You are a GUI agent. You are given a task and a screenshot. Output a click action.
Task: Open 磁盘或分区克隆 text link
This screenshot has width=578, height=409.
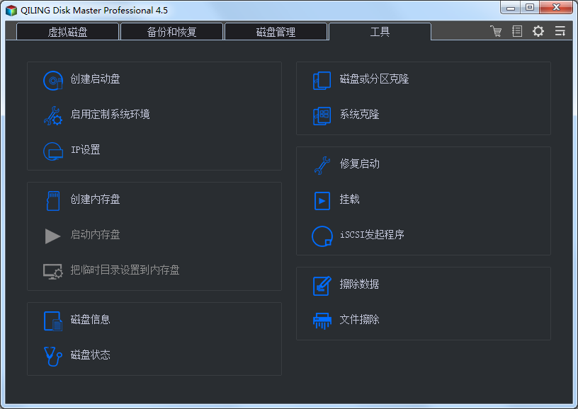pyautogui.click(x=374, y=79)
